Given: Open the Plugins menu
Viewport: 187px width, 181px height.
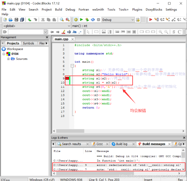Looking at the screenshot, I should coord(137,9).
